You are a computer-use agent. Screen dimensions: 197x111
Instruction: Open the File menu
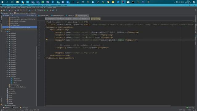[2, 8]
